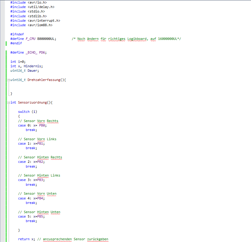Screen dimensions: 251x242
Task: Click the '#include <avr/interrupt.h>' line
Action: pos(35,21)
